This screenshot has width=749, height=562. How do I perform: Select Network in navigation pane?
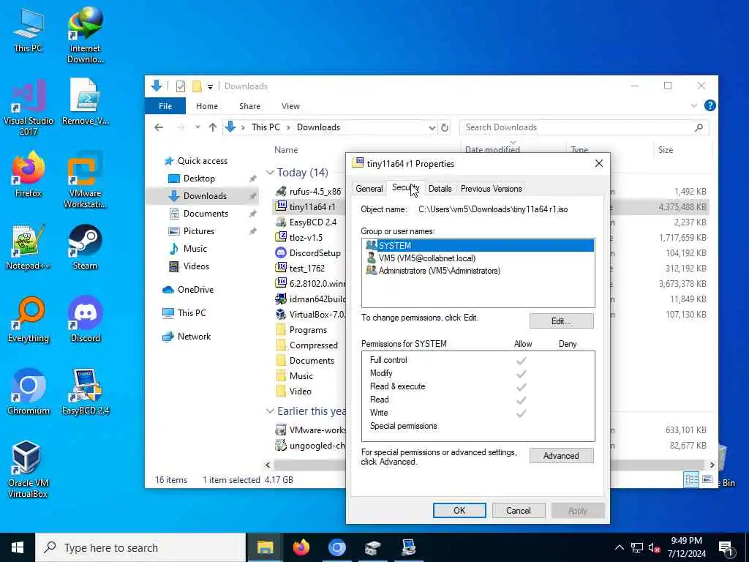[194, 337]
